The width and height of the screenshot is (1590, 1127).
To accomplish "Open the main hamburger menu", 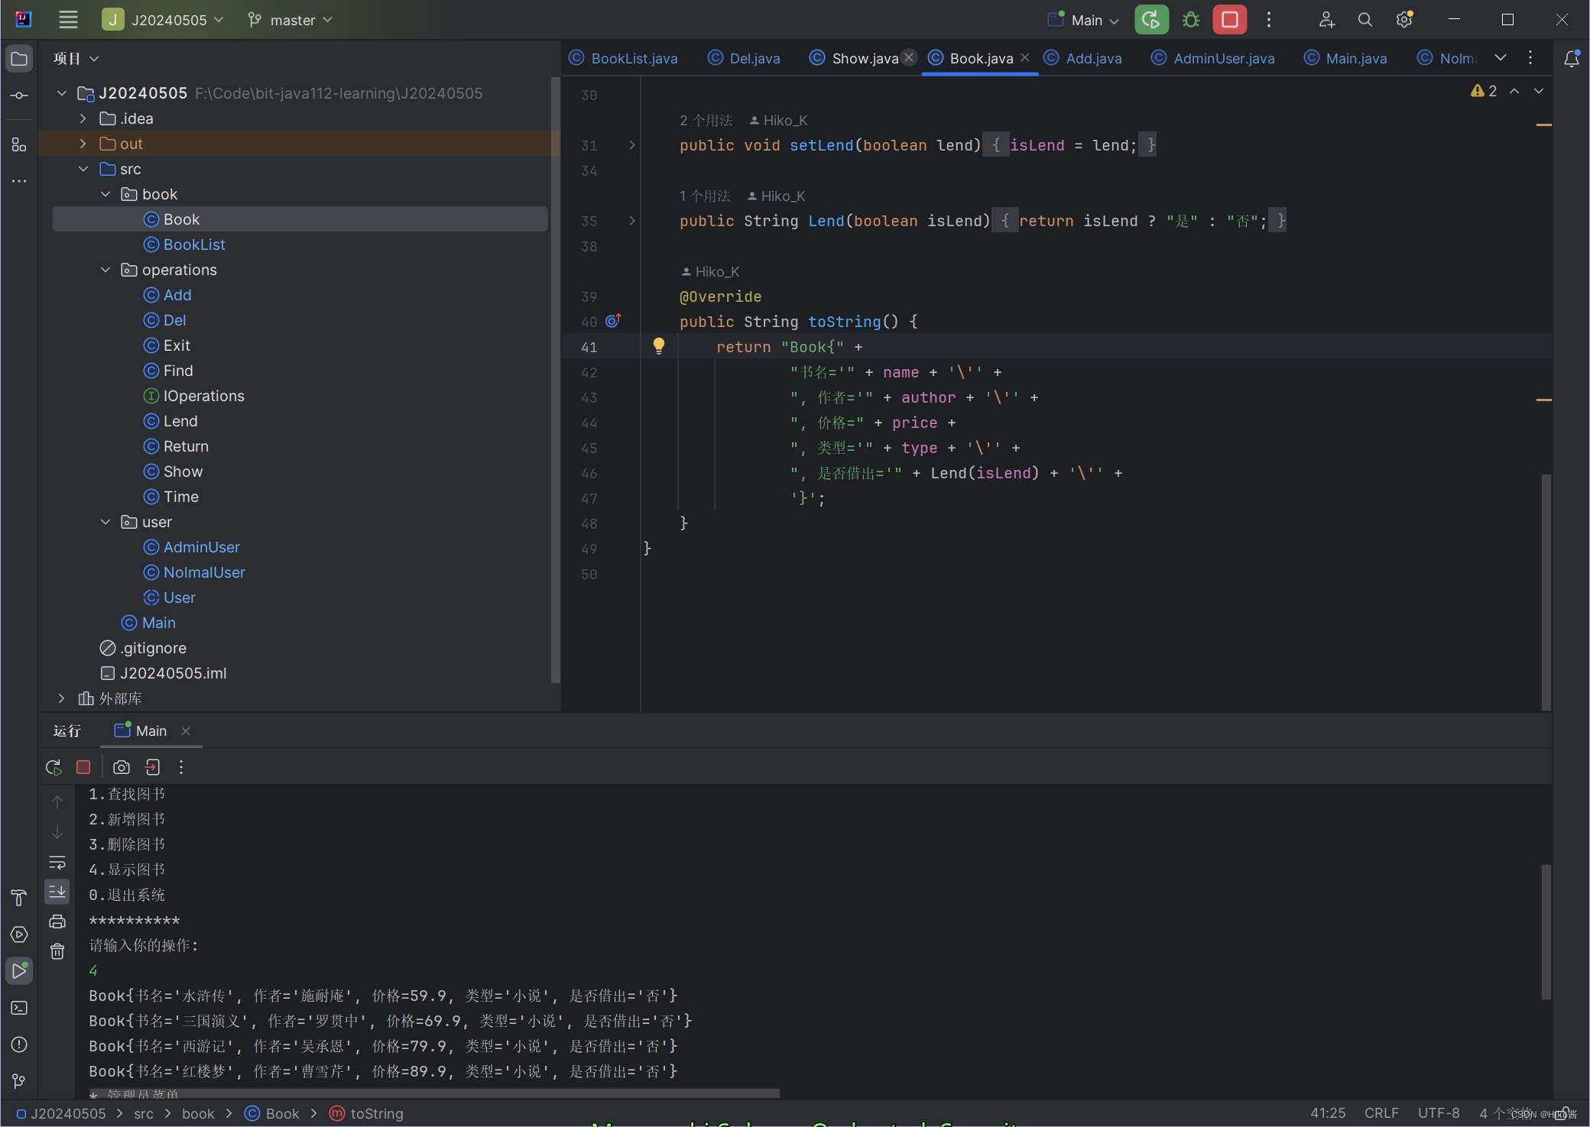I will [x=68, y=20].
